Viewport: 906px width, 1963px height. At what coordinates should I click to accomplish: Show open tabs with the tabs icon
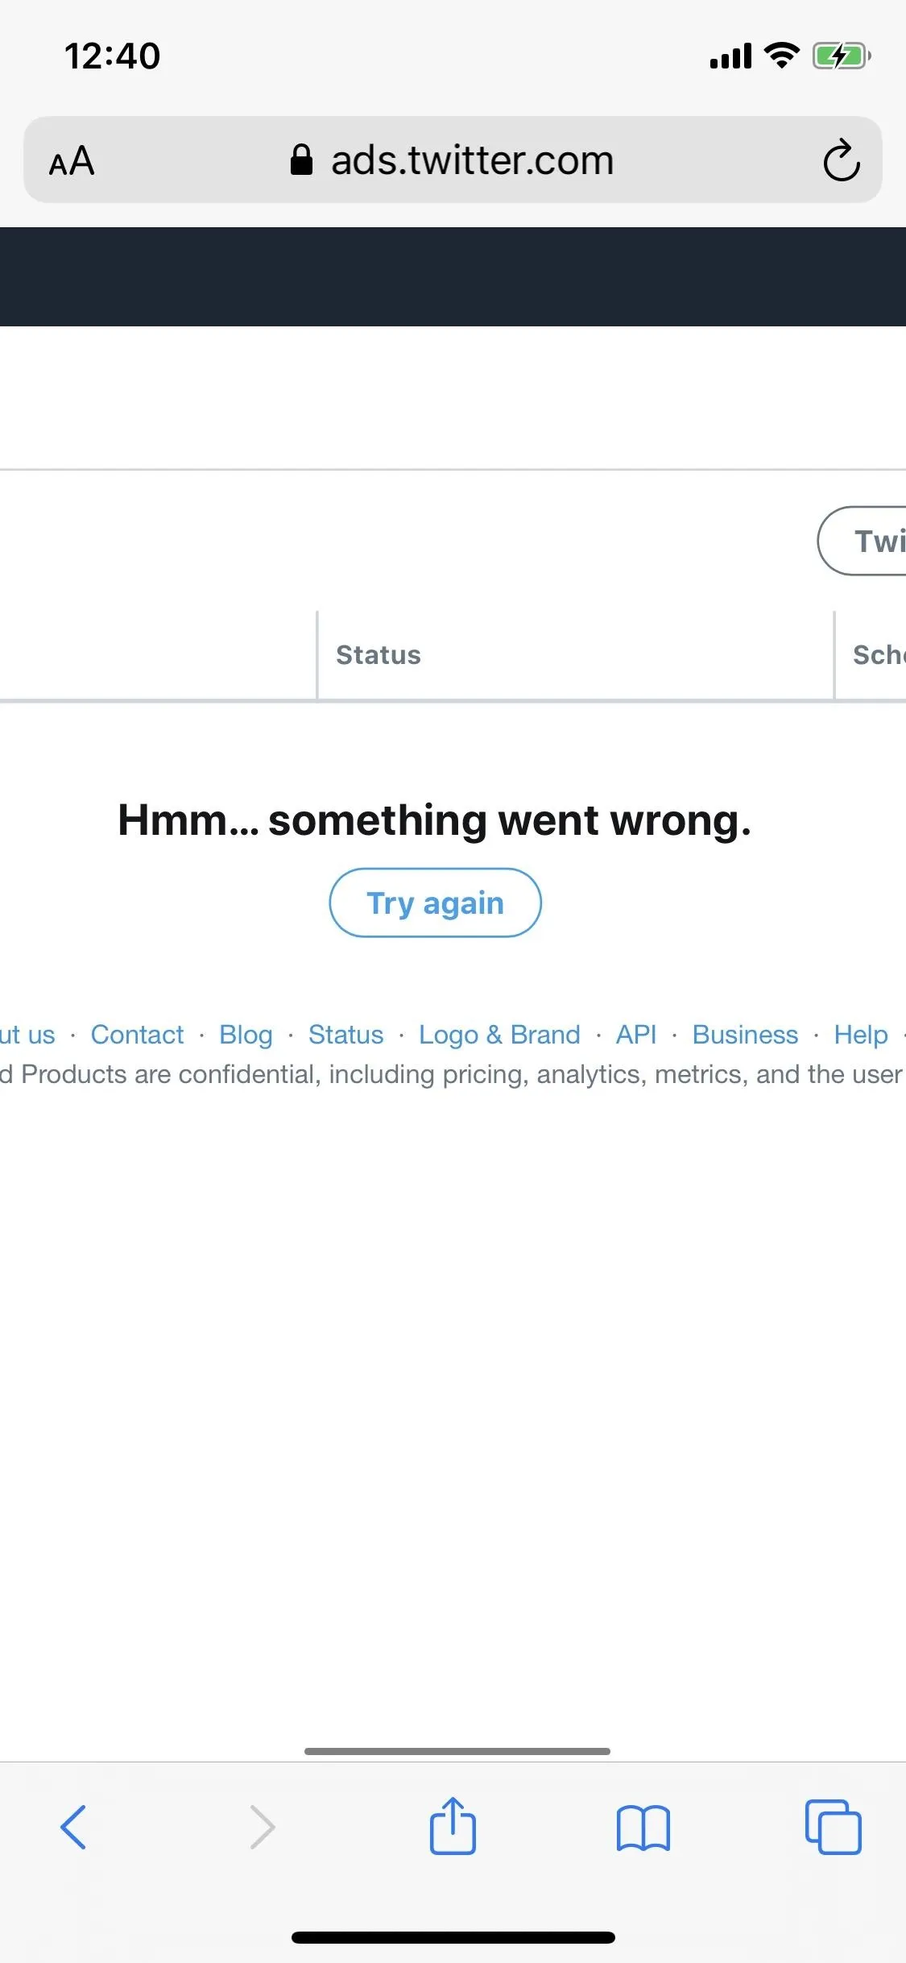[x=834, y=1827]
